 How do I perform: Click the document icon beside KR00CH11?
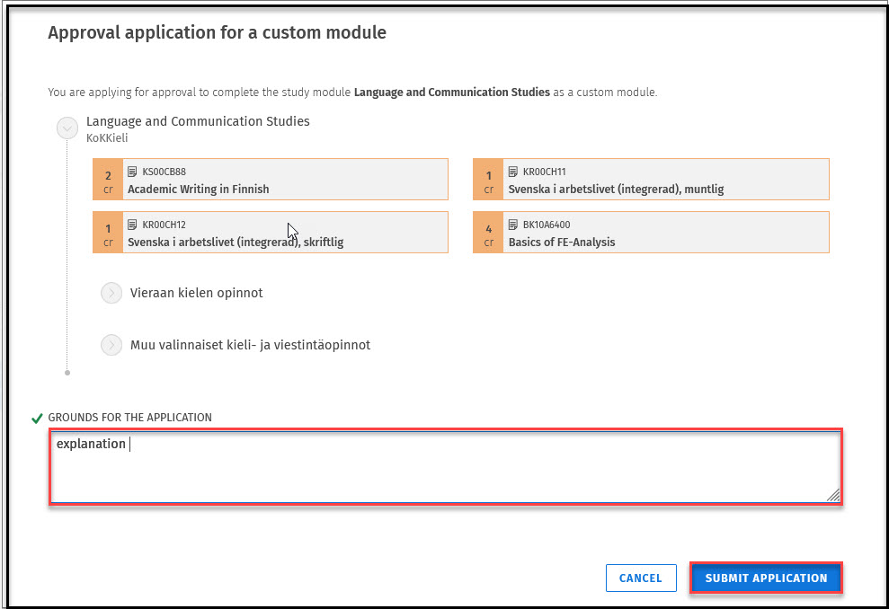tap(513, 172)
